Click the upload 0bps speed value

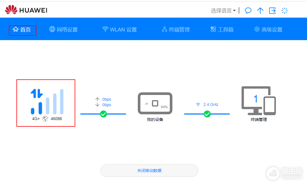[107, 99]
